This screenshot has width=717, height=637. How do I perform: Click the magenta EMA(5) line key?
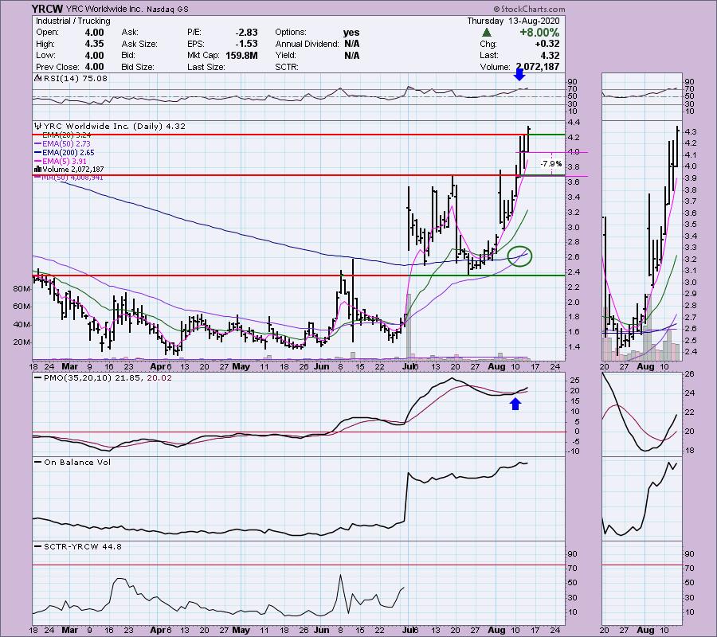tap(38, 162)
